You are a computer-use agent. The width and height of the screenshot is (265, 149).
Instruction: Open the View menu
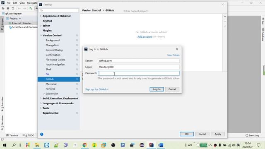tap(22, 3)
